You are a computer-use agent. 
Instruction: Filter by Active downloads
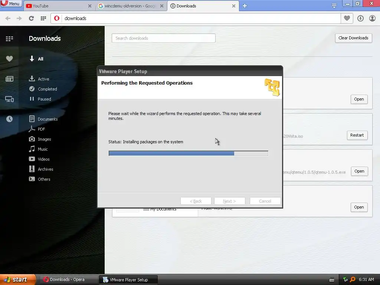[39, 79]
